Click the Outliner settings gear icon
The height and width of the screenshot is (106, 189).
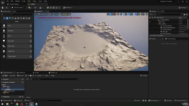(187, 14)
